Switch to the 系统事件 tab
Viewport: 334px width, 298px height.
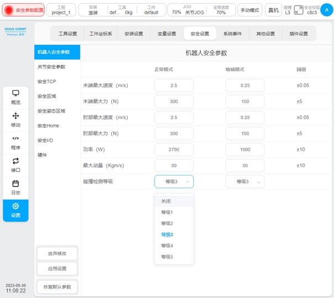pyautogui.click(x=232, y=34)
